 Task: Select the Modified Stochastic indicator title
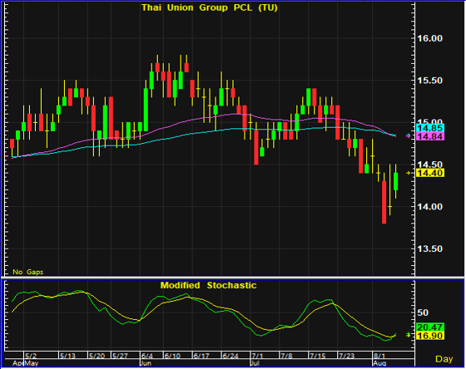click(x=208, y=285)
